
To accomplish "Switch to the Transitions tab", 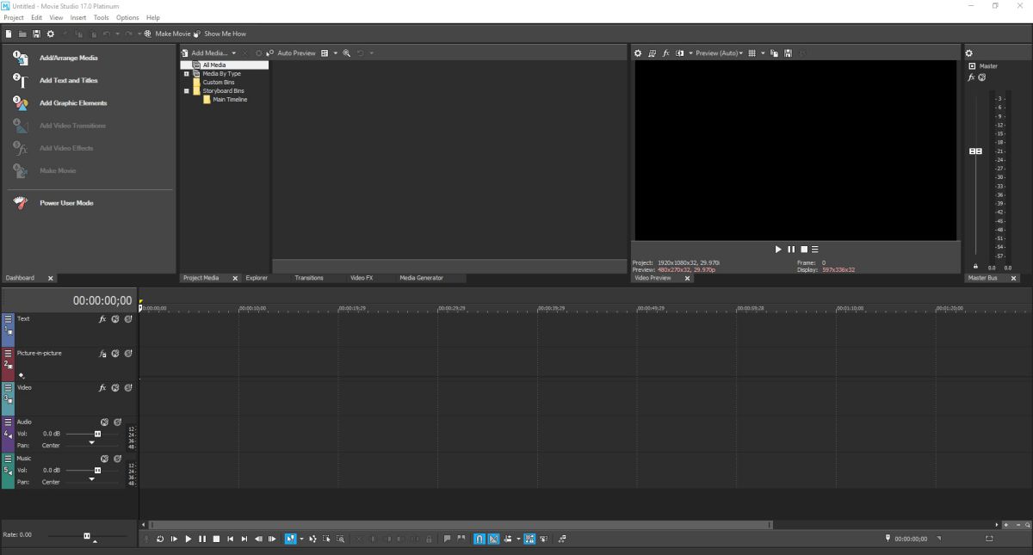I will [x=309, y=278].
